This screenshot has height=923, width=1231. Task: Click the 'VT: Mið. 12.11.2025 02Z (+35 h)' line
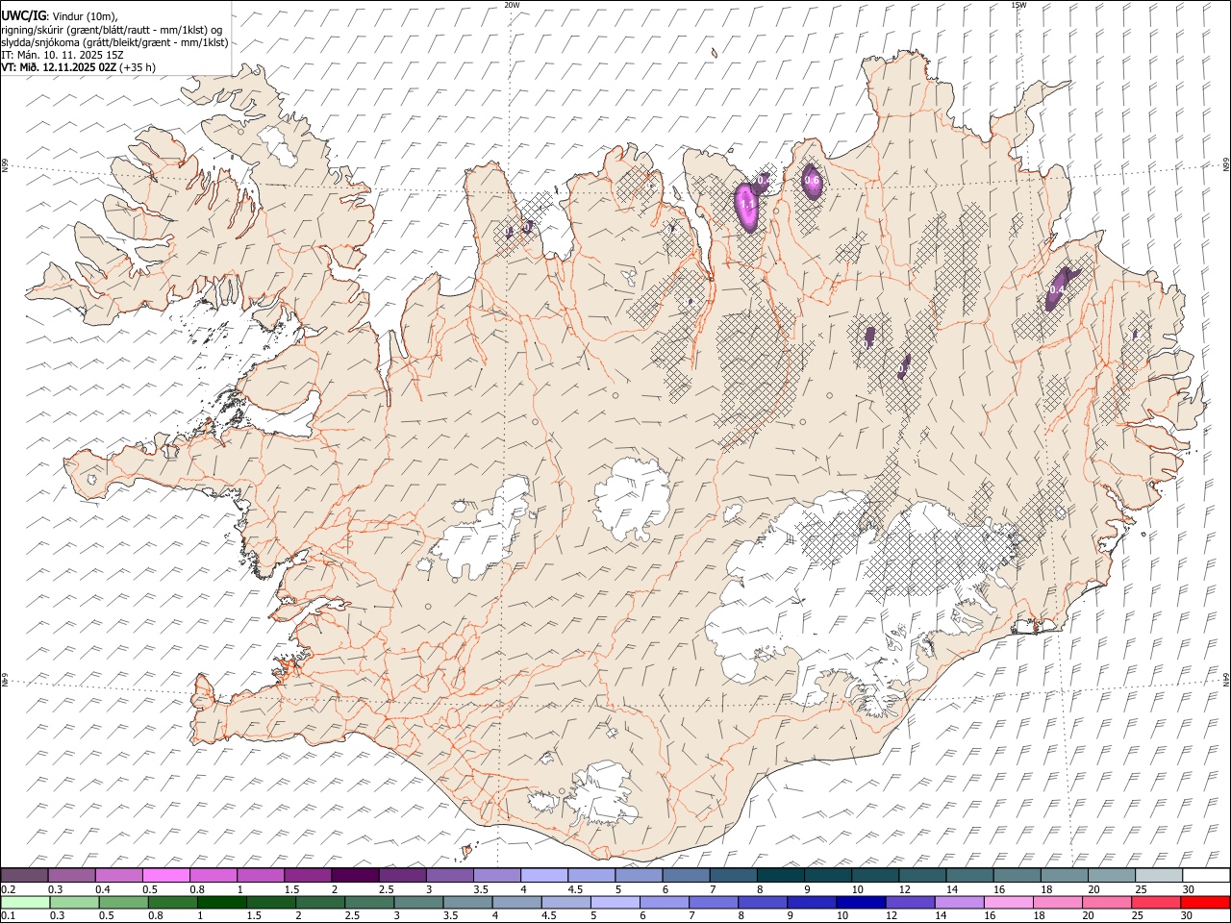pos(78,67)
